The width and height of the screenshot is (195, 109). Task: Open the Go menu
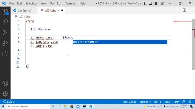coord(52,3)
